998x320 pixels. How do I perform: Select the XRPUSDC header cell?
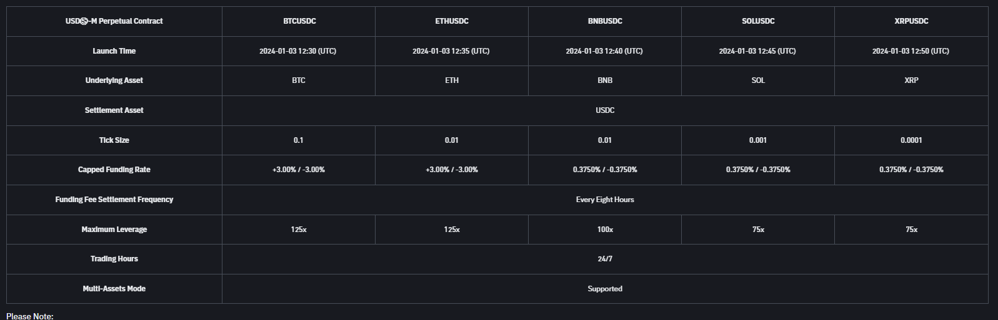(x=911, y=21)
